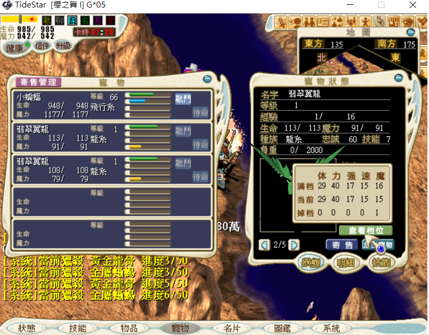Click the minimap terrain view

pyautogui.click(x=359, y=63)
